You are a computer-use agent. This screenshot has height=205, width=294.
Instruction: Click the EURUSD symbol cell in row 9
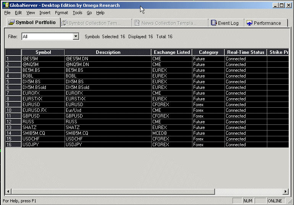[43, 104]
